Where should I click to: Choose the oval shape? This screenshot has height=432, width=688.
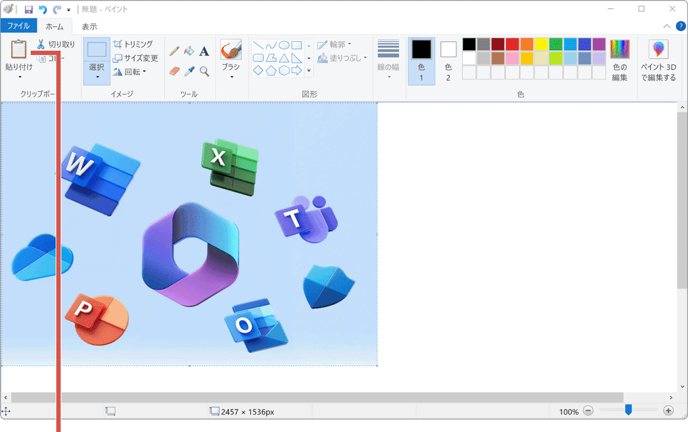[x=285, y=45]
